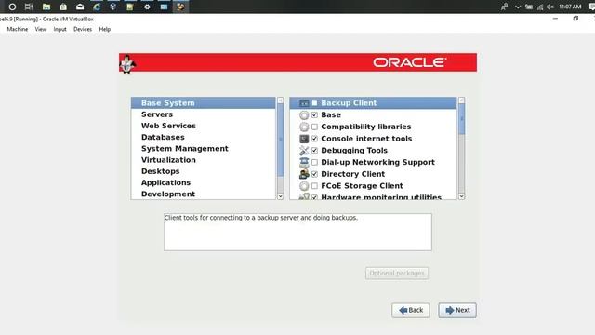
Task: Open the blue window app icon on taskbar
Action: (164, 7)
